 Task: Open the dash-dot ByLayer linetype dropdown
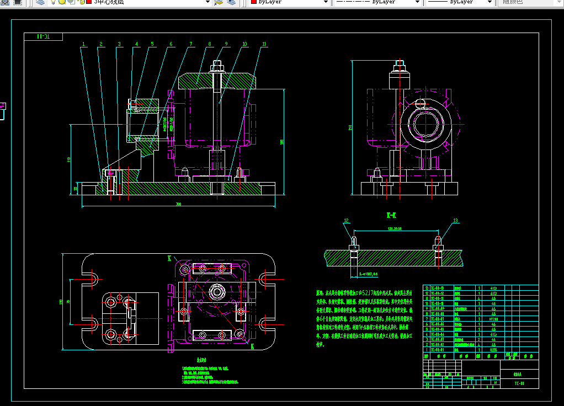(377, 2)
